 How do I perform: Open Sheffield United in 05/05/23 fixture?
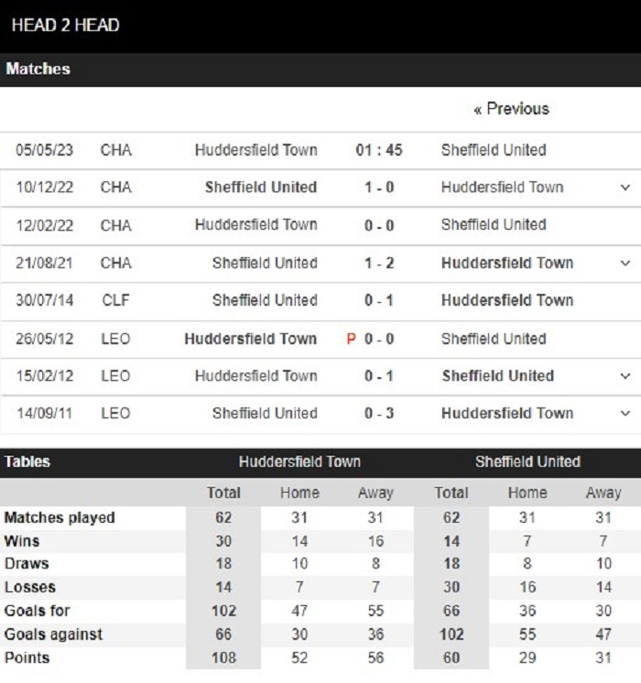point(494,150)
